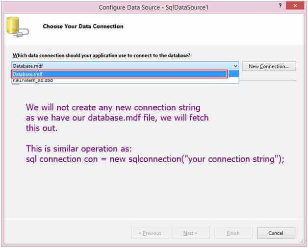Click the combo box field showing Database.mdf
This screenshot has width=308, height=248.
[x=123, y=66]
